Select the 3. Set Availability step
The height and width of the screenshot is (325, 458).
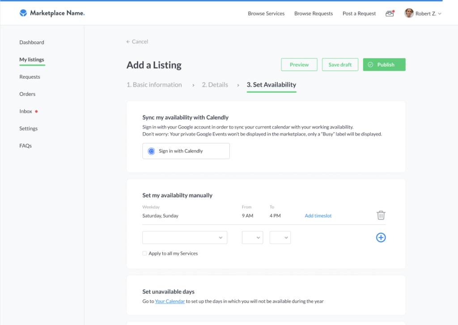coord(271,84)
